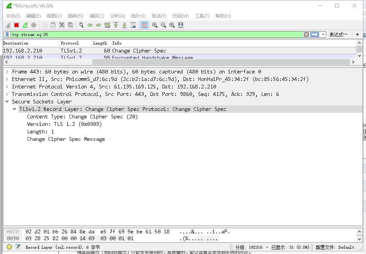Collapse the Secure Sockets Layer node
366x254 pixels.
pos(7,102)
